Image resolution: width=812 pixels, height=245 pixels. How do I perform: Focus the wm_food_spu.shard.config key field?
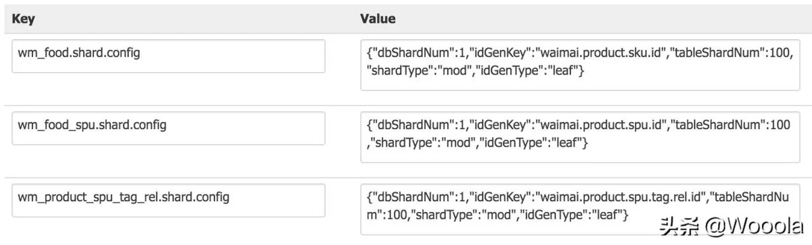coord(168,128)
